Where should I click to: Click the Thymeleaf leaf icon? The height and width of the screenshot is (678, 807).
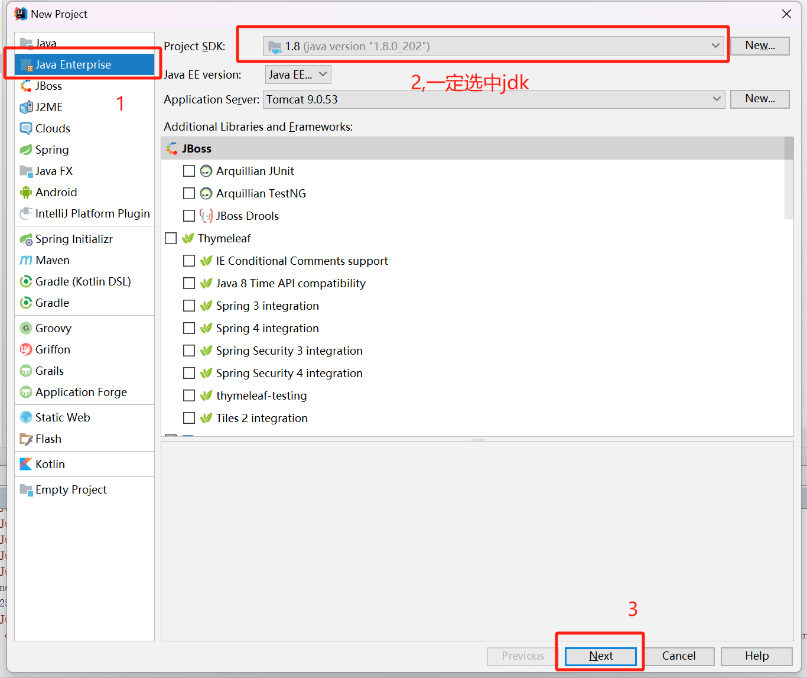[188, 239]
